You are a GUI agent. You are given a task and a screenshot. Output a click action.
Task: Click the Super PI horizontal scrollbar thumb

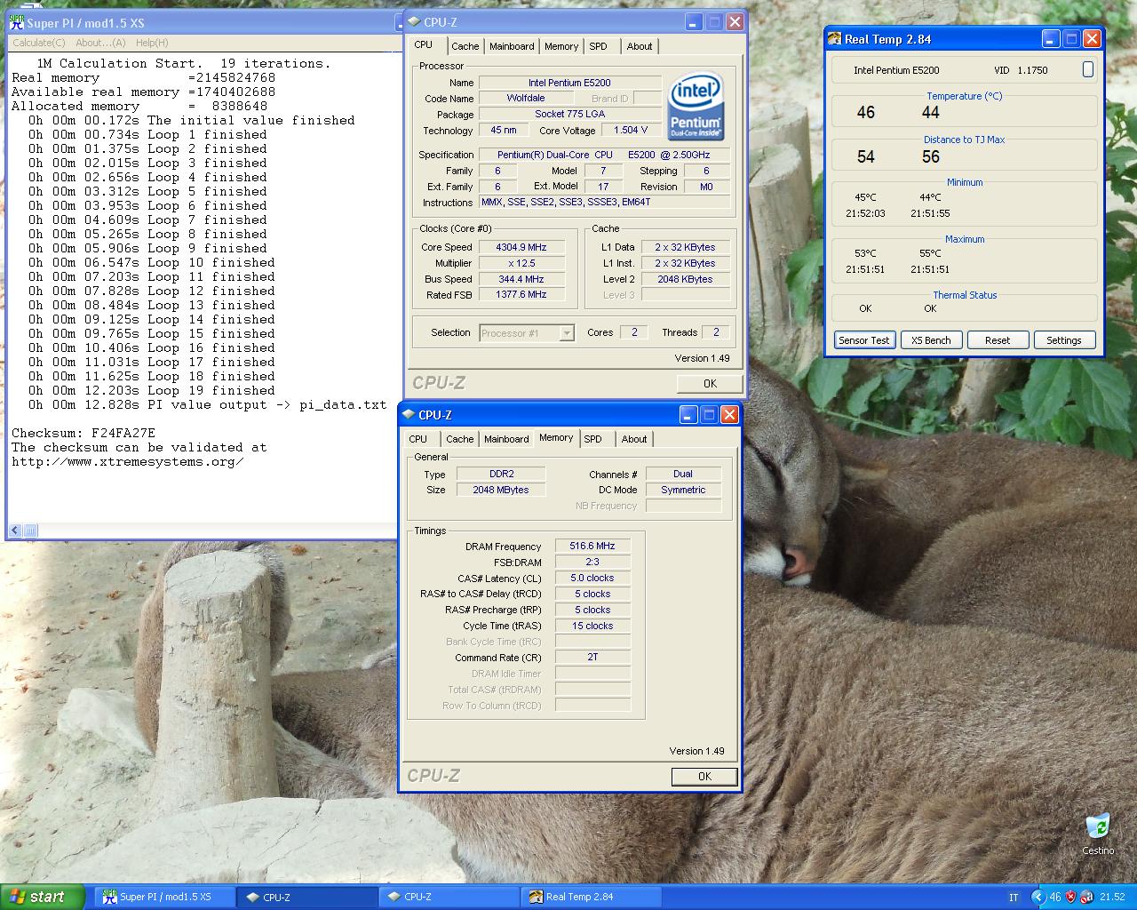(30, 531)
